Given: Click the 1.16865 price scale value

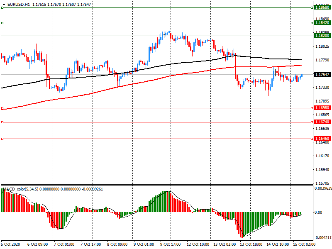Looking at the screenshot, I should pyautogui.click(x=322, y=115).
